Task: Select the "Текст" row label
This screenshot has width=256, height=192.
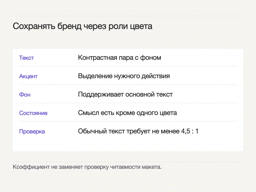Action: point(26,58)
